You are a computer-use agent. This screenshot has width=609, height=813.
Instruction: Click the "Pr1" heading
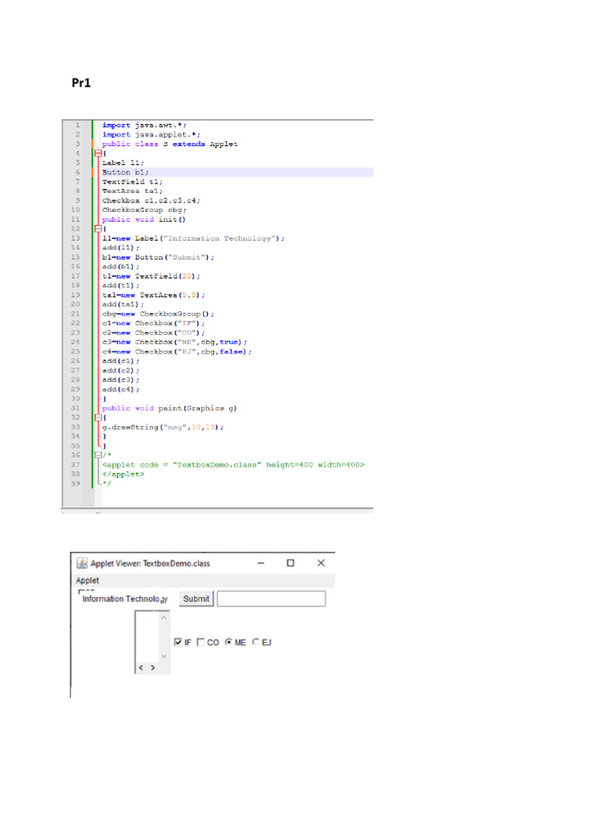coord(82,83)
